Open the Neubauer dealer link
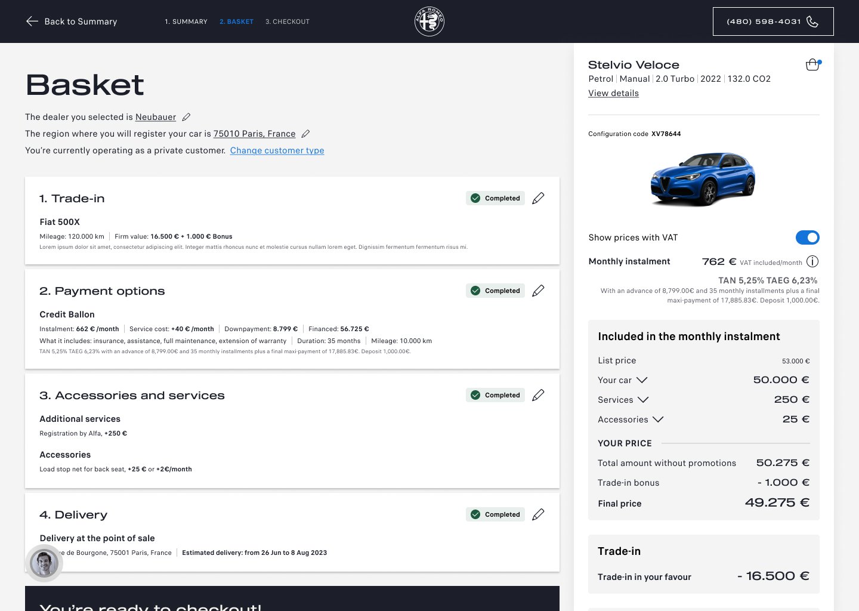 (x=156, y=117)
